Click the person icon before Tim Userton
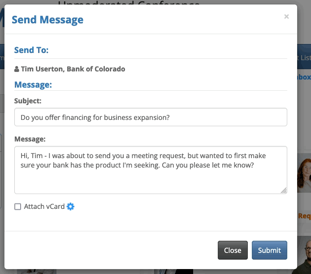The height and width of the screenshot is (274, 311). pos(17,69)
